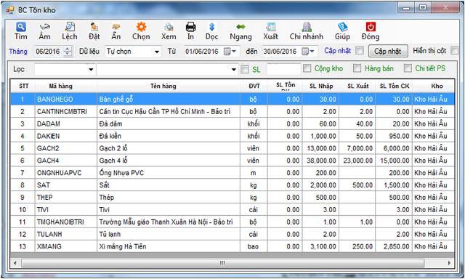Image resolution: width=465 pixels, height=279 pixels.
Task: Open the Chi nhánh branch icon
Action: 307,28
